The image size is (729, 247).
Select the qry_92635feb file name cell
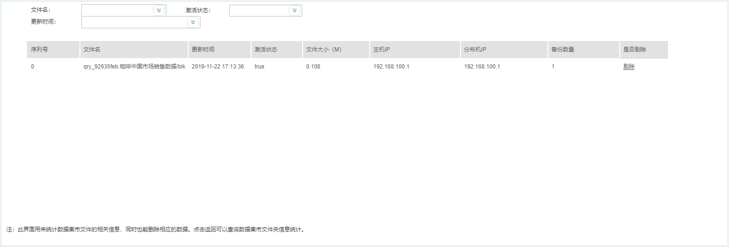134,67
